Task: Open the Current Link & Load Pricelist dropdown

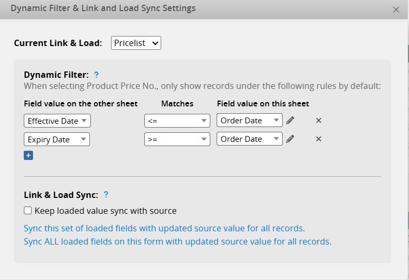Action: click(x=136, y=43)
